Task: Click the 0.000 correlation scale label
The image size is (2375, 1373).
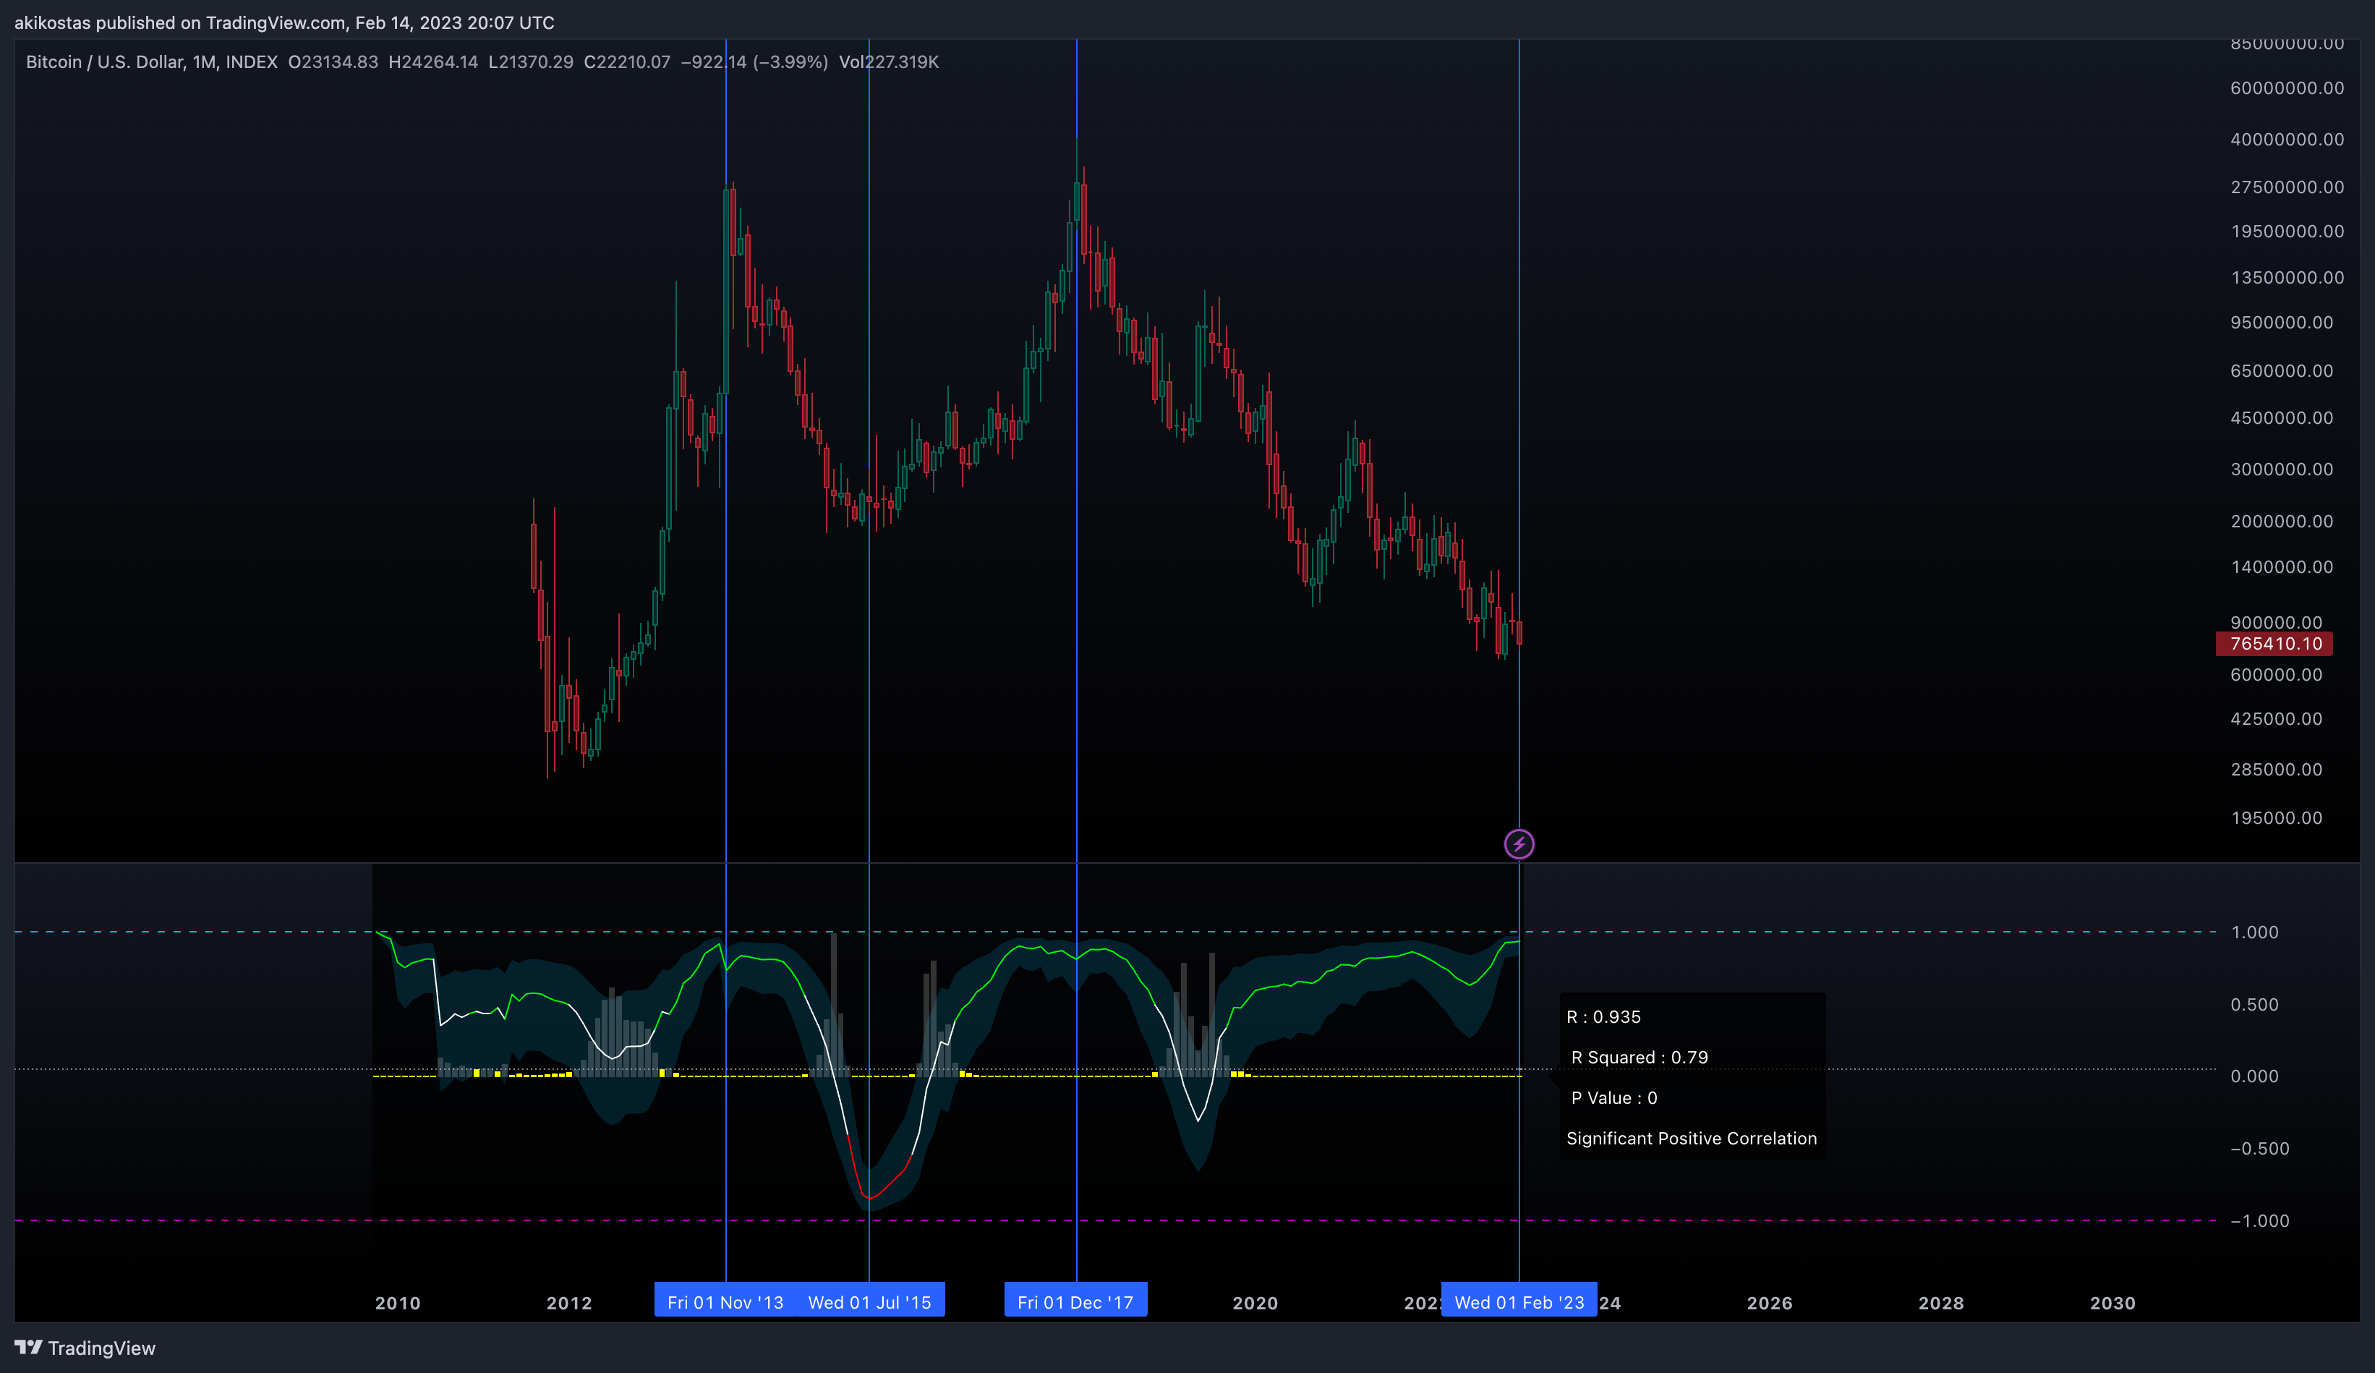Action: click(x=2254, y=1076)
